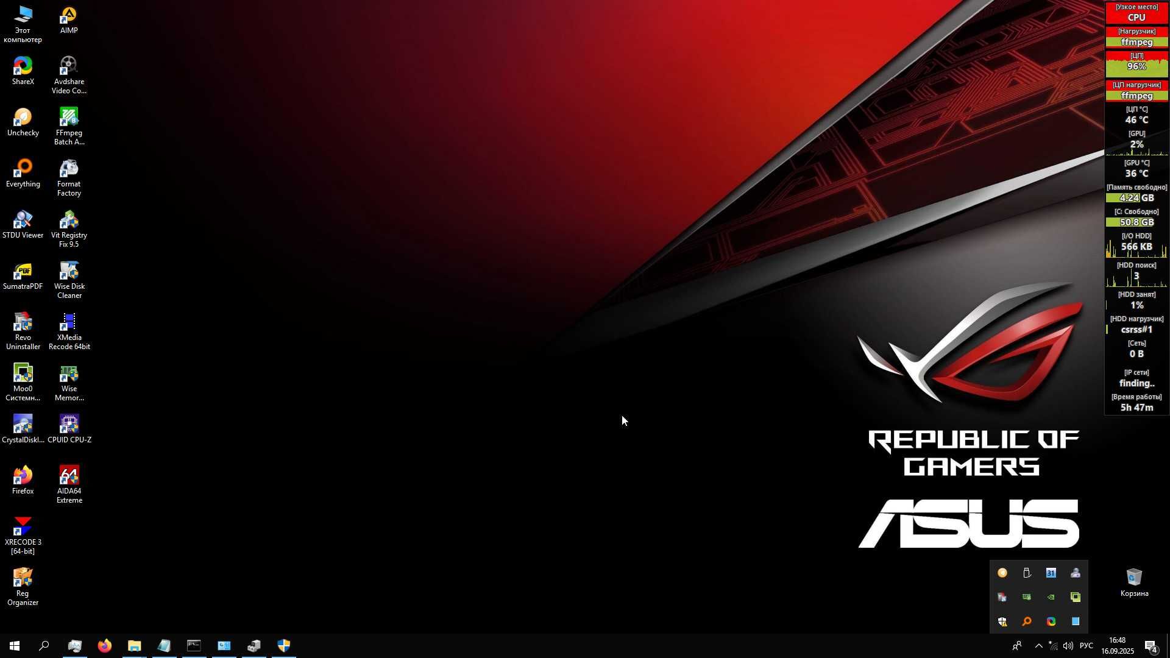Image resolution: width=1170 pixels, height=658 pixels.
Task: Switch the input language via 'РУС'
Action: coord(1087,646)
